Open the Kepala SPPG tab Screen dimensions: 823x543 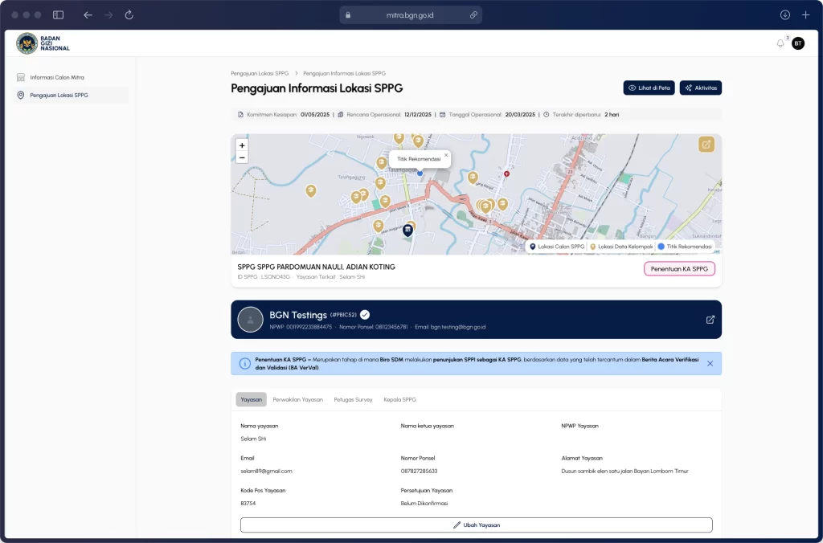[399, 399]
